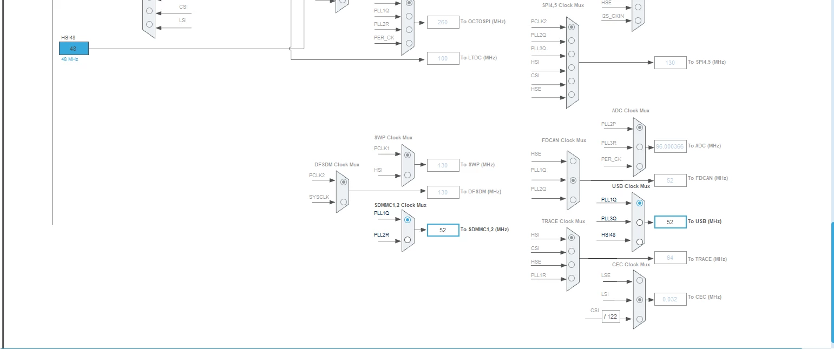The width and height of the screenshot is (834, 350).
Task: Choose PLL2Q in FDCAN Clock Mux
Action: pyautogui.click(x=573, y=199)
